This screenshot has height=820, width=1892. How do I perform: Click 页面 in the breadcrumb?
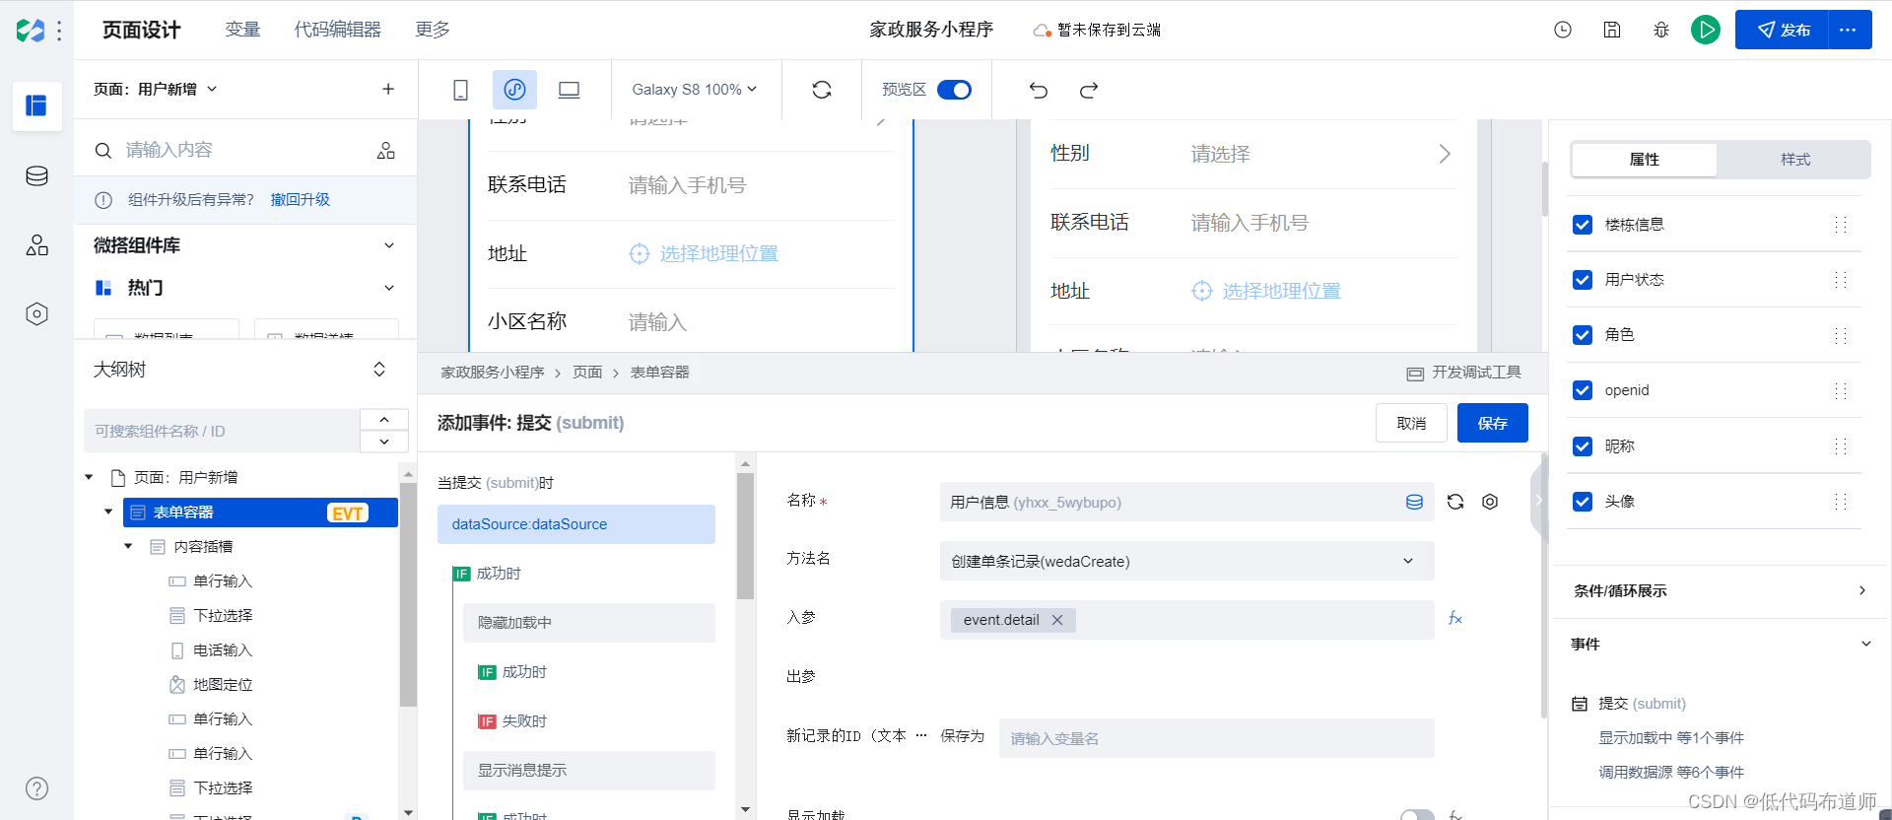click(587, 373)
